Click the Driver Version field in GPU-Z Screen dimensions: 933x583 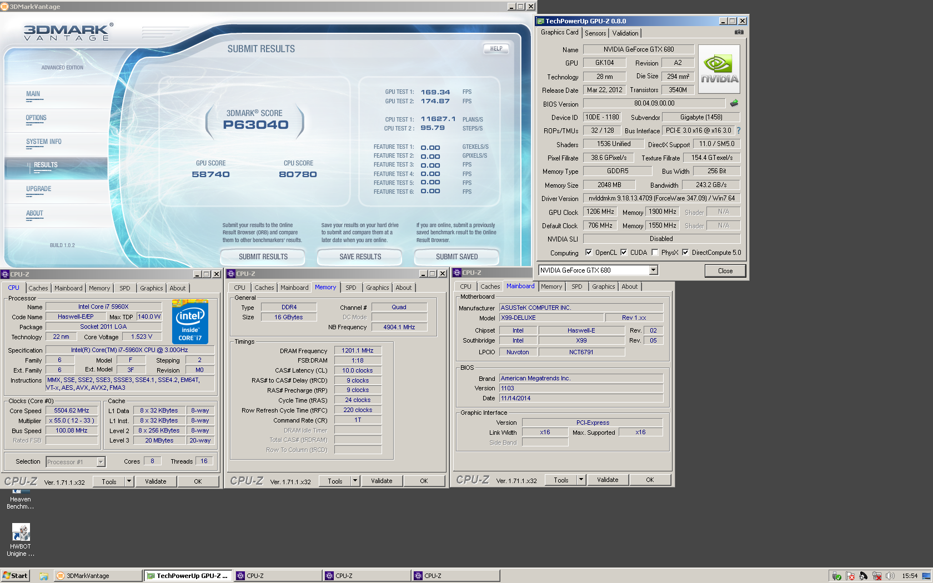661,198
